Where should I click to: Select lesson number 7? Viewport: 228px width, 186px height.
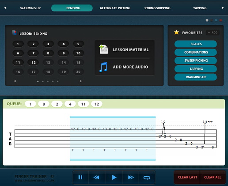click(33, 53)
